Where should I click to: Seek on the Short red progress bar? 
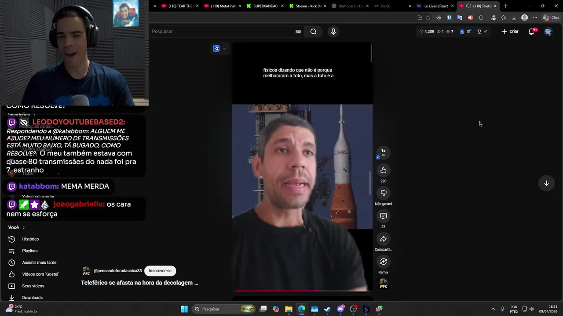(302, 291)
